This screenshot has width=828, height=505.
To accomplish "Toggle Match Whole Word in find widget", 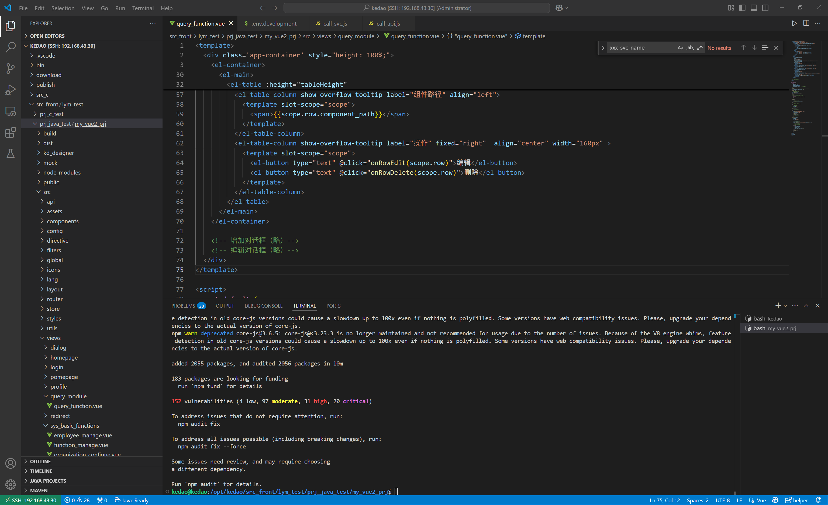I will point(690,48).
